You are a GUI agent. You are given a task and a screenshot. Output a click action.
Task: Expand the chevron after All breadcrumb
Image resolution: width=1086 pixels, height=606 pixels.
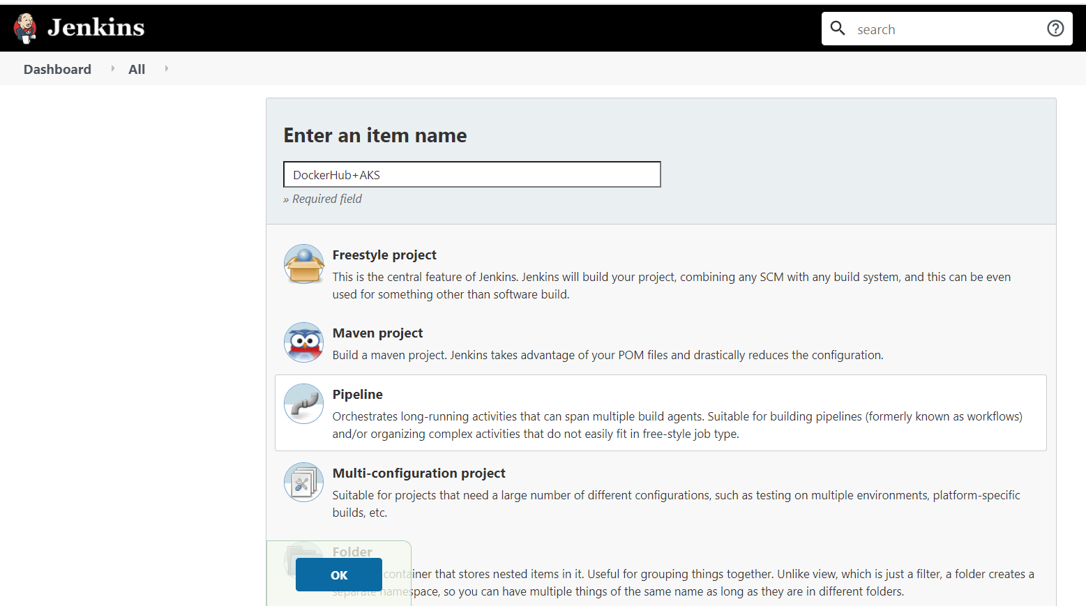click(x=166, y=68)
